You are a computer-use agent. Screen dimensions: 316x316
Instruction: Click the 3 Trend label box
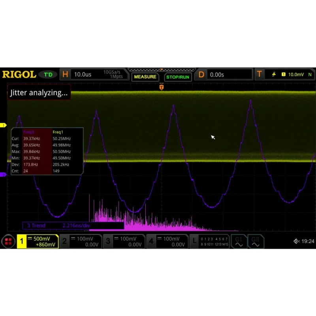tap(73, 226)
